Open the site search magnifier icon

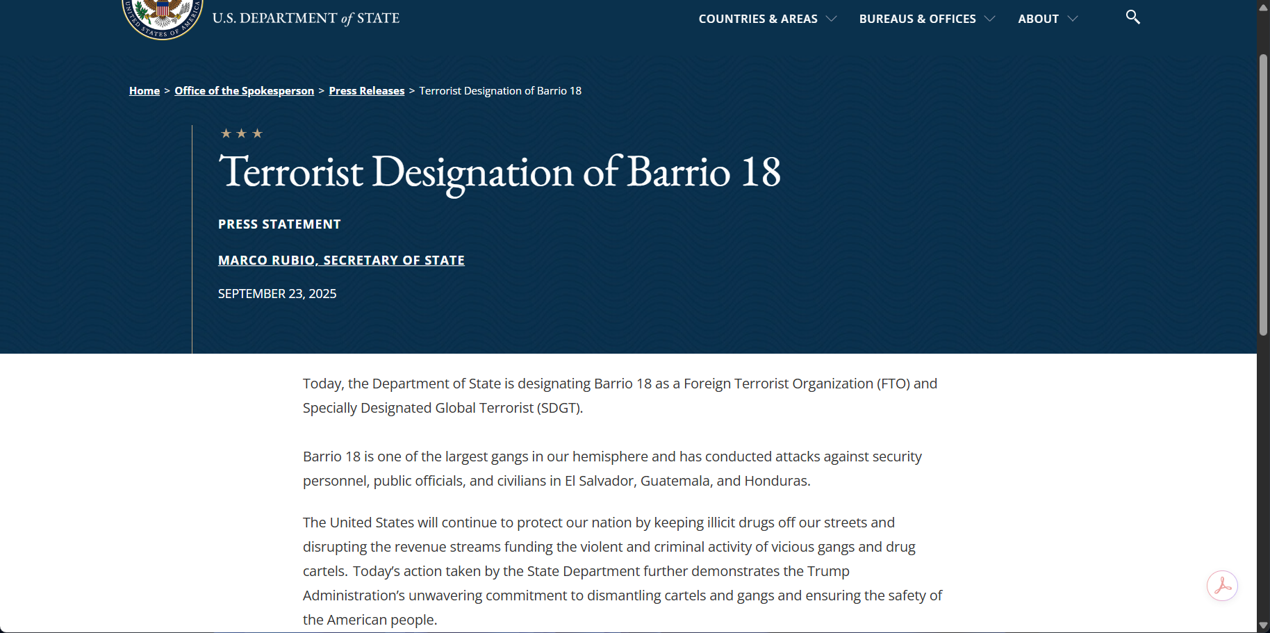[1132, 17]
